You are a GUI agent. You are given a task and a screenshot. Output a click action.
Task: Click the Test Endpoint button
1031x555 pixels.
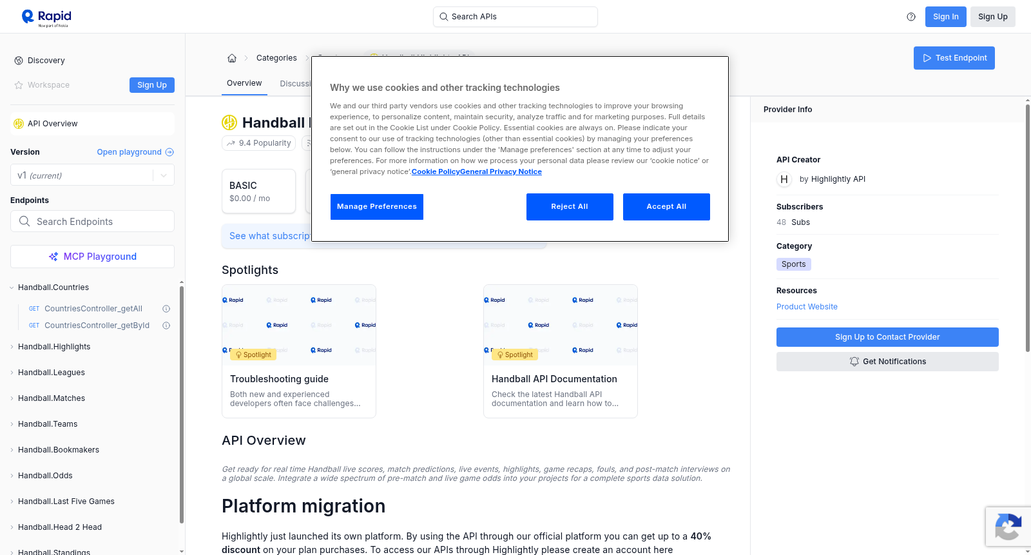pyautogui.click(x=954, y=58)
